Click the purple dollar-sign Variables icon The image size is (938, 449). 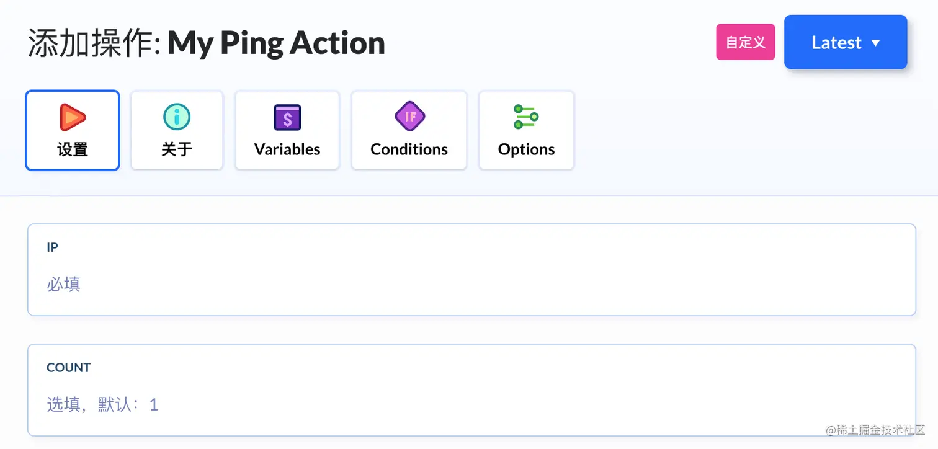(287, 117)
